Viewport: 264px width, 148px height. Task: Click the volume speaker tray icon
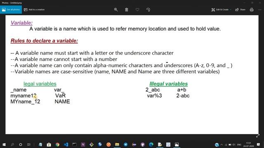(x=234, y=144)
